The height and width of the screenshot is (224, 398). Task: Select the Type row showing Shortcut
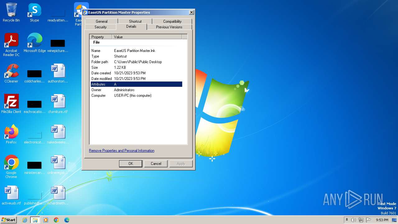[x=137, y=56]
